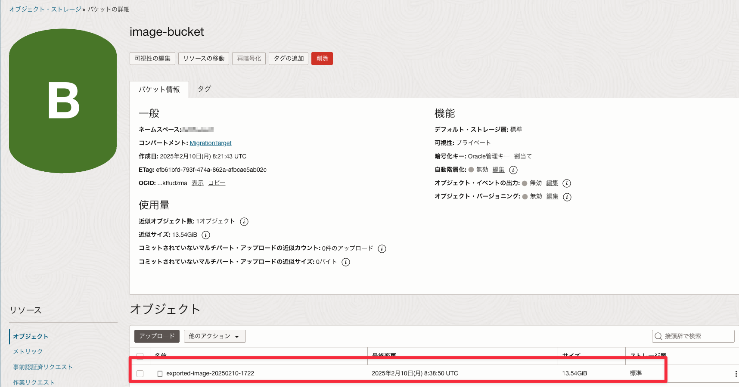Click the search magnifier icon
This screenshot has height=387, width=739.
(x=658, y=336)
